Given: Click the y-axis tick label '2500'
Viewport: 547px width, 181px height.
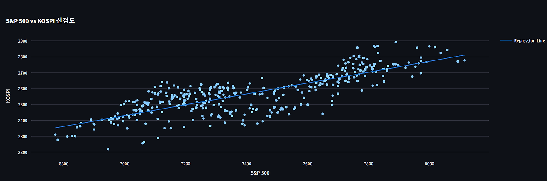Looking at the screenshot, I should (x=23, y=105).
